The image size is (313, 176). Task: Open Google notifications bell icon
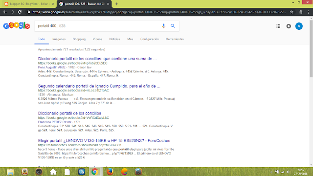click(x=289, y=26)
